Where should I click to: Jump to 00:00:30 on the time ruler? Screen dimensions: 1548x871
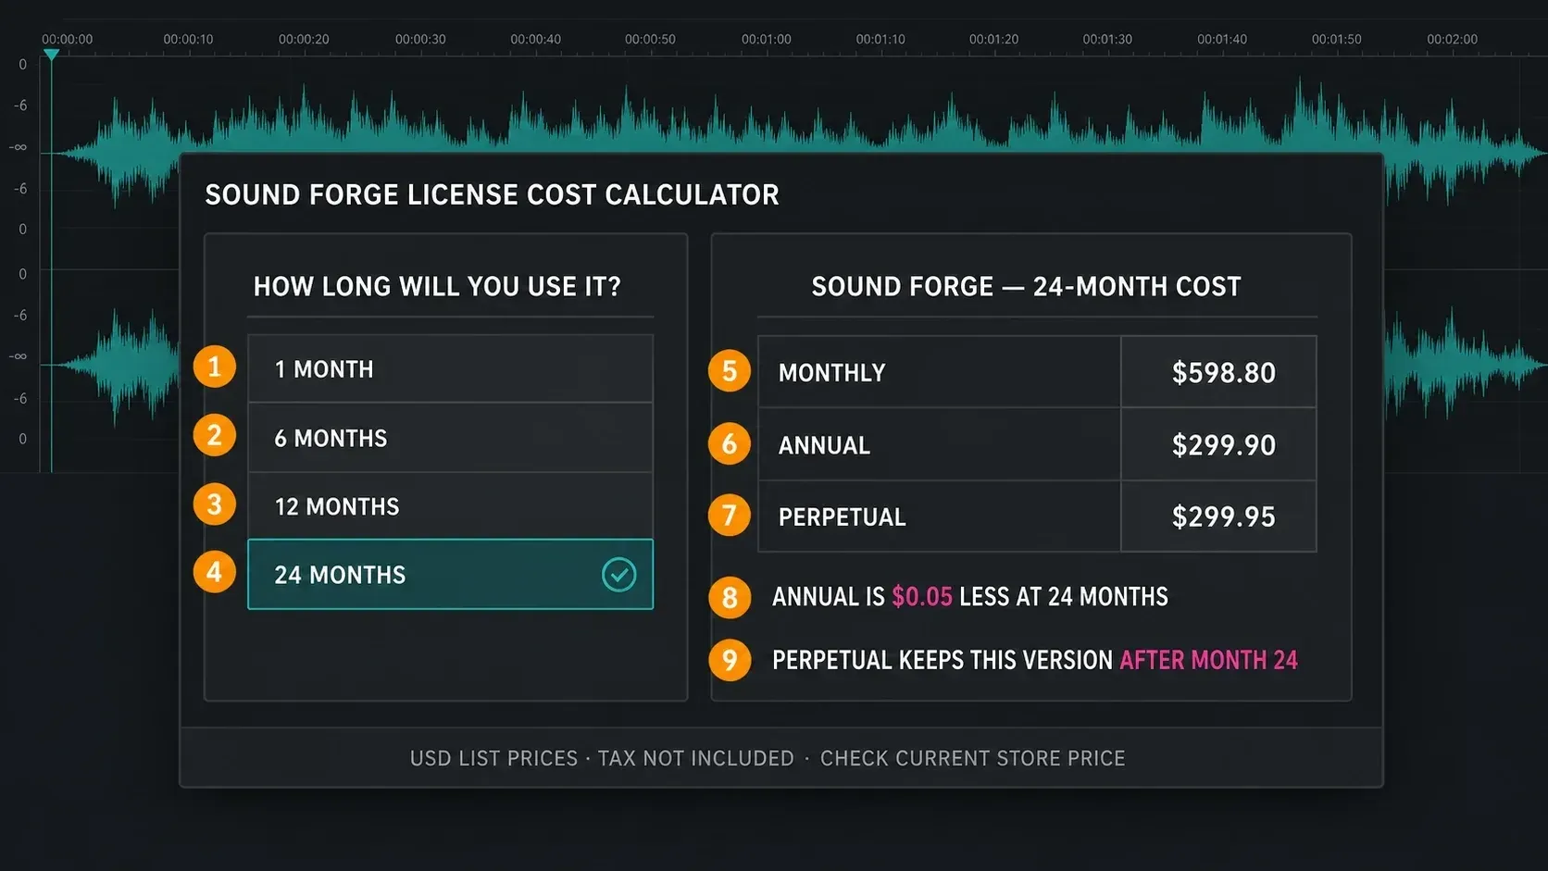420,39
